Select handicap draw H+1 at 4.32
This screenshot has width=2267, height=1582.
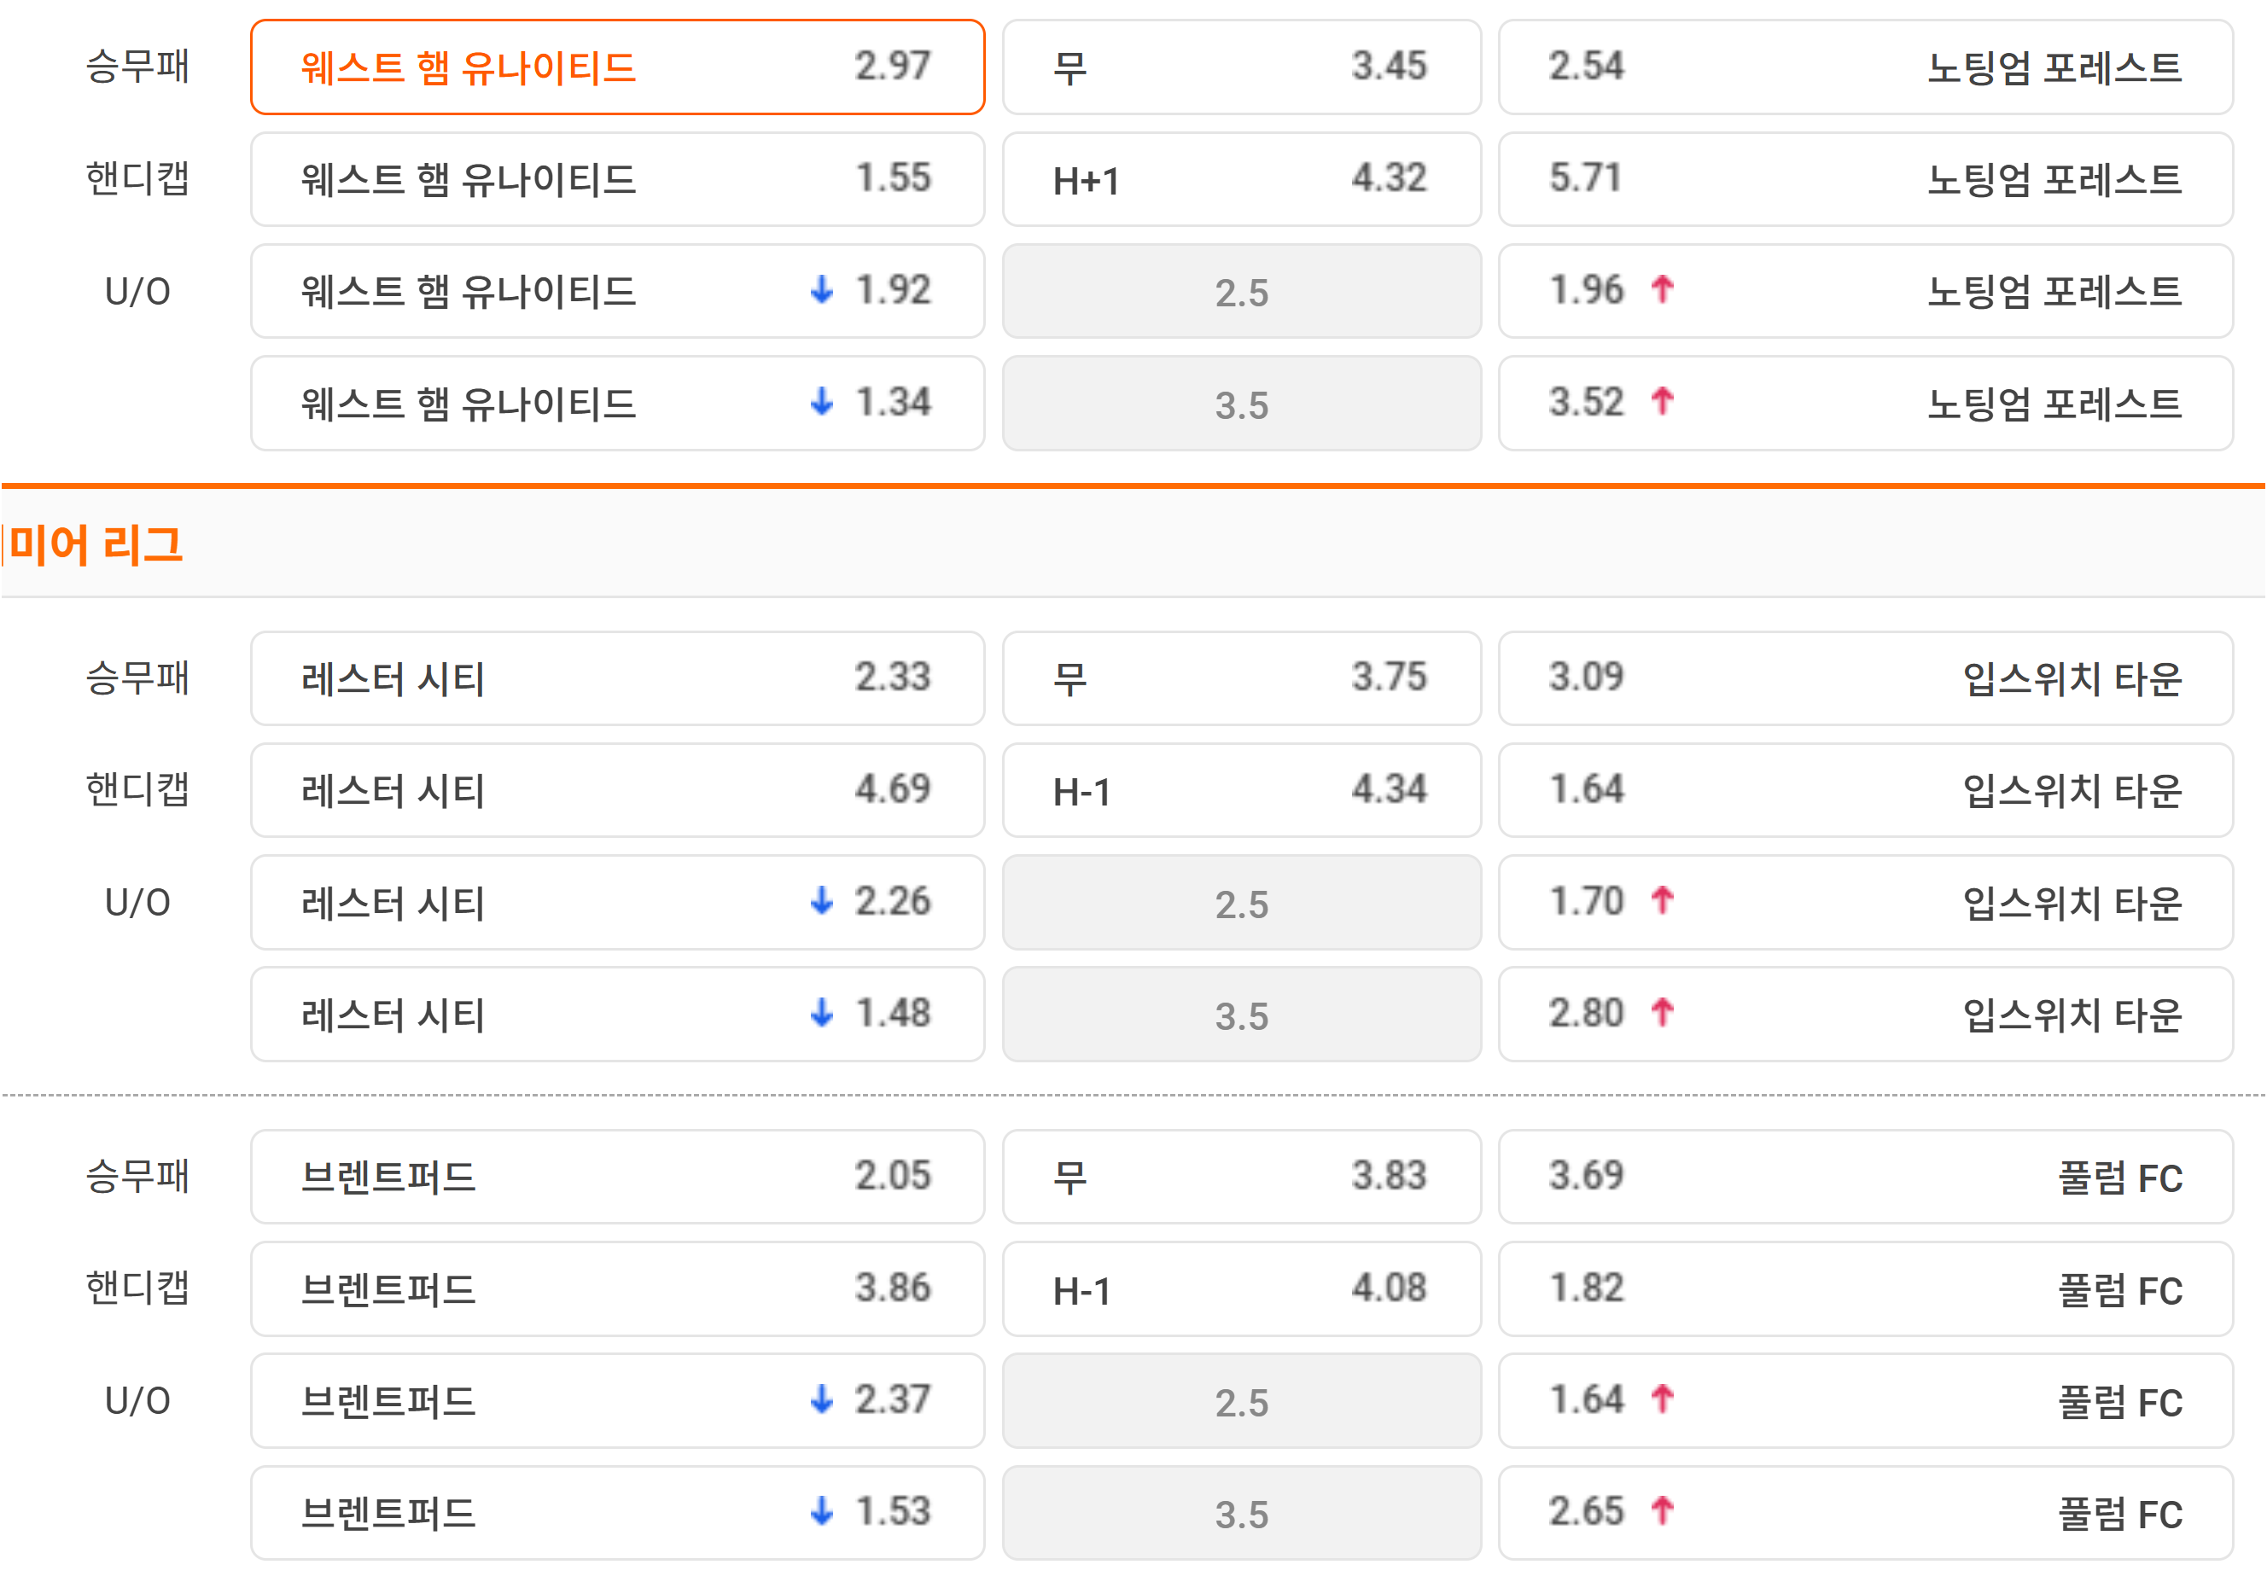[x=1241, y=178]
